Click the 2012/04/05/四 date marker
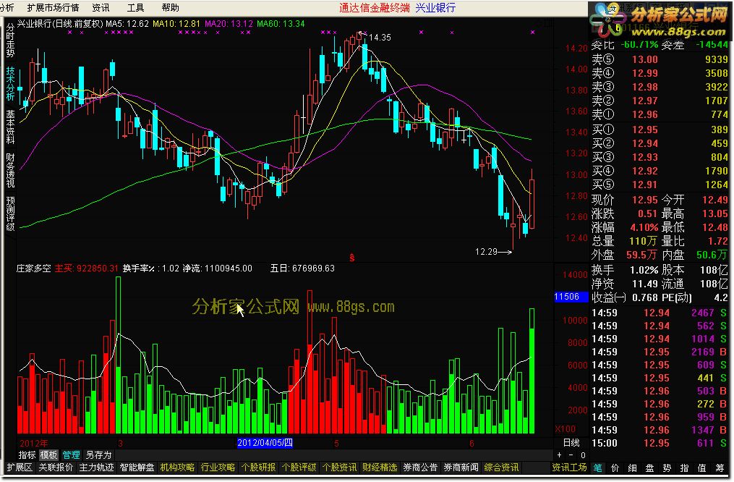 pyautogui.click(x=265, y=443)
